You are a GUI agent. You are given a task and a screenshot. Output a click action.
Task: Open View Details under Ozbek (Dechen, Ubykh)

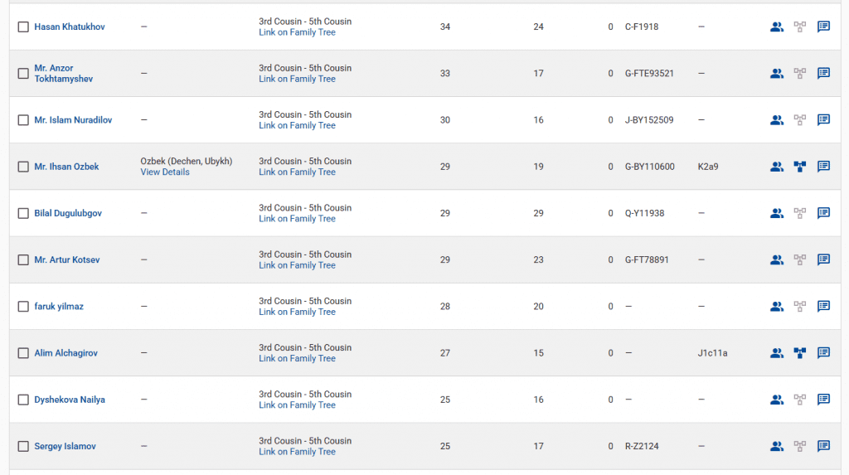point(165,172)
